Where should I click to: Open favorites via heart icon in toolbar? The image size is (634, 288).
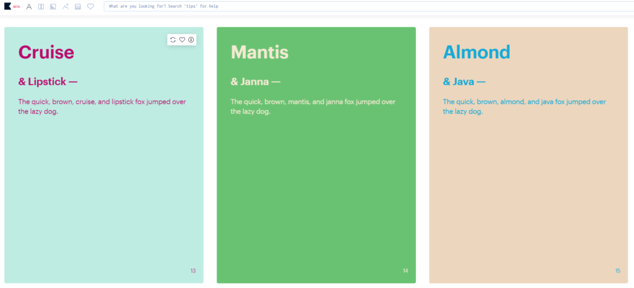[x=90, y=6]
